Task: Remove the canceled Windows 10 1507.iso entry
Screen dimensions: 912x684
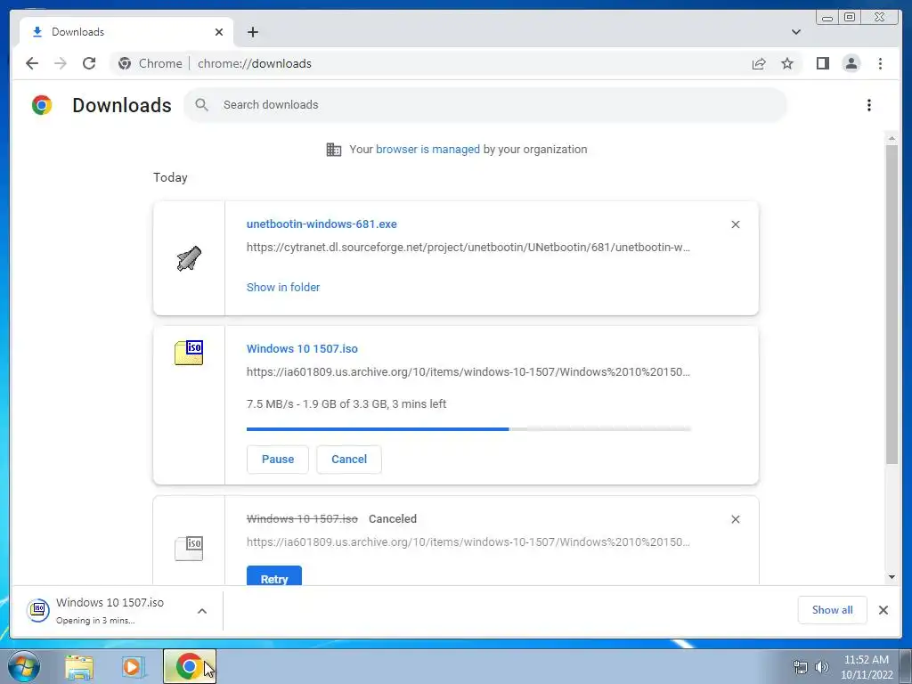Action: pyautogui.click(x=735, y=519)
